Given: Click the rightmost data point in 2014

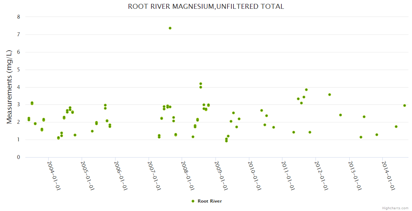Looking at the screenshot, I should 405,105.
